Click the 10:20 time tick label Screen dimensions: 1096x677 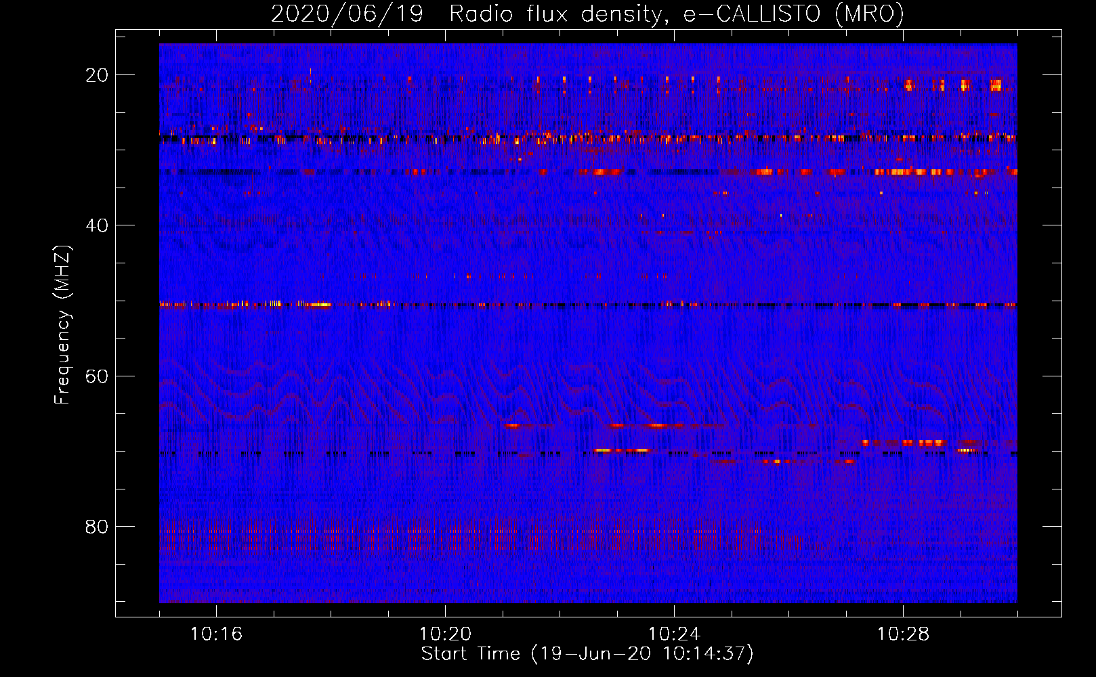pos(445,634)
